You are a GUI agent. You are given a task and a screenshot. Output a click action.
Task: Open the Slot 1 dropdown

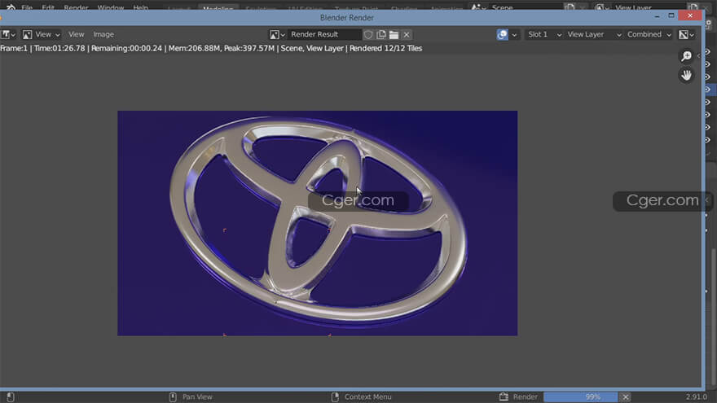(543, 34)
